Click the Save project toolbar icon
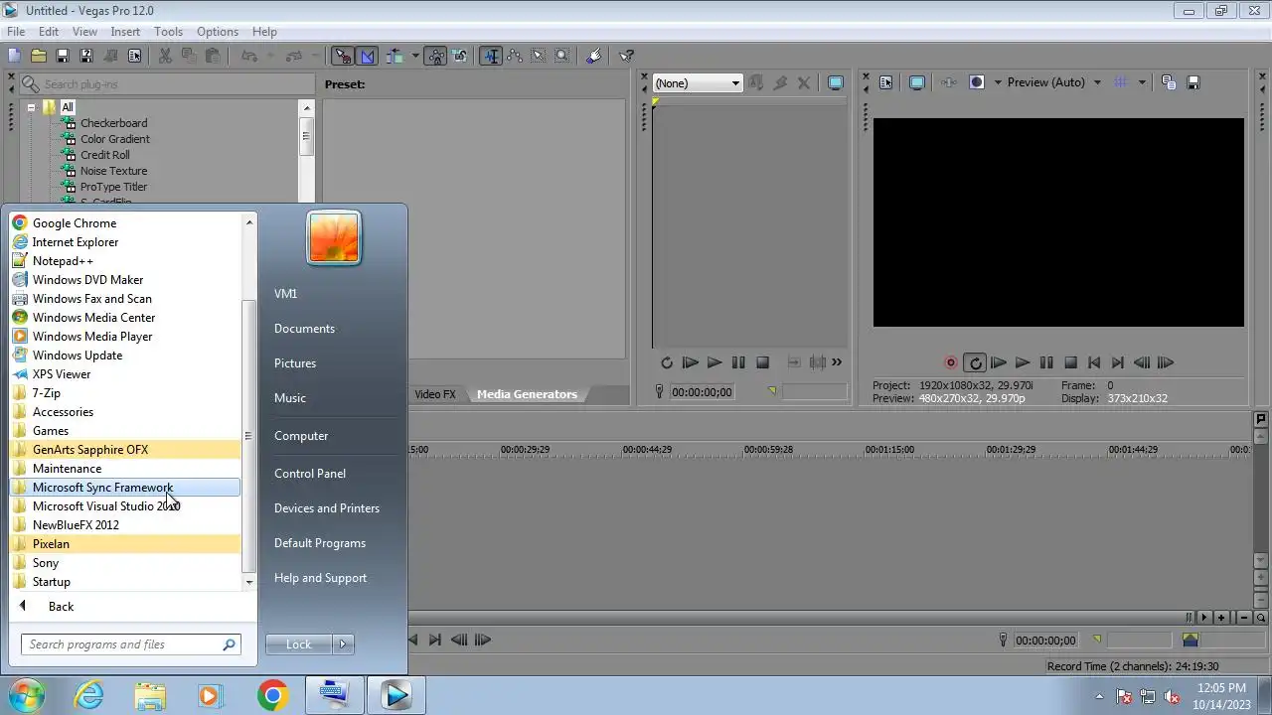 [62, 57]
